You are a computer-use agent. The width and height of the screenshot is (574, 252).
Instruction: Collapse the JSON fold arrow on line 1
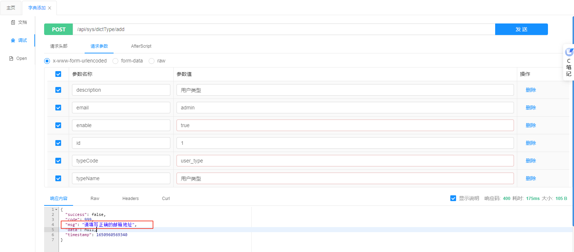coord(56,209)
